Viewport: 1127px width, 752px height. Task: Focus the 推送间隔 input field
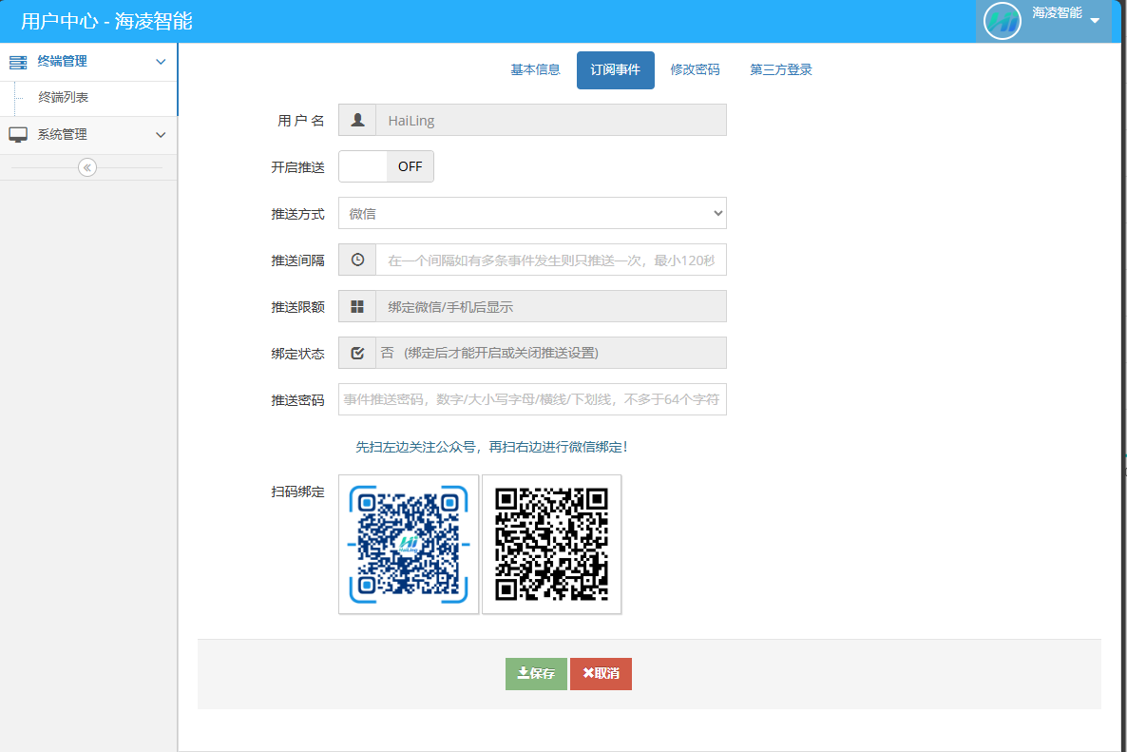pyautogui.click(x=551, y=260)
